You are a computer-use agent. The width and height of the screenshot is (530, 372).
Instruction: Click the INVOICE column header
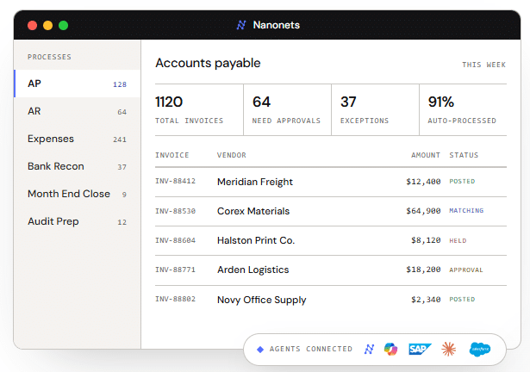[x=172, y=155]
